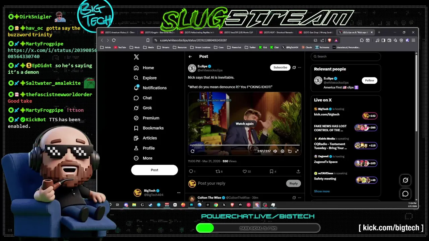429x241 pixels.
Task: Open the browser hamburger menu
Action: [x=413, y=40]
